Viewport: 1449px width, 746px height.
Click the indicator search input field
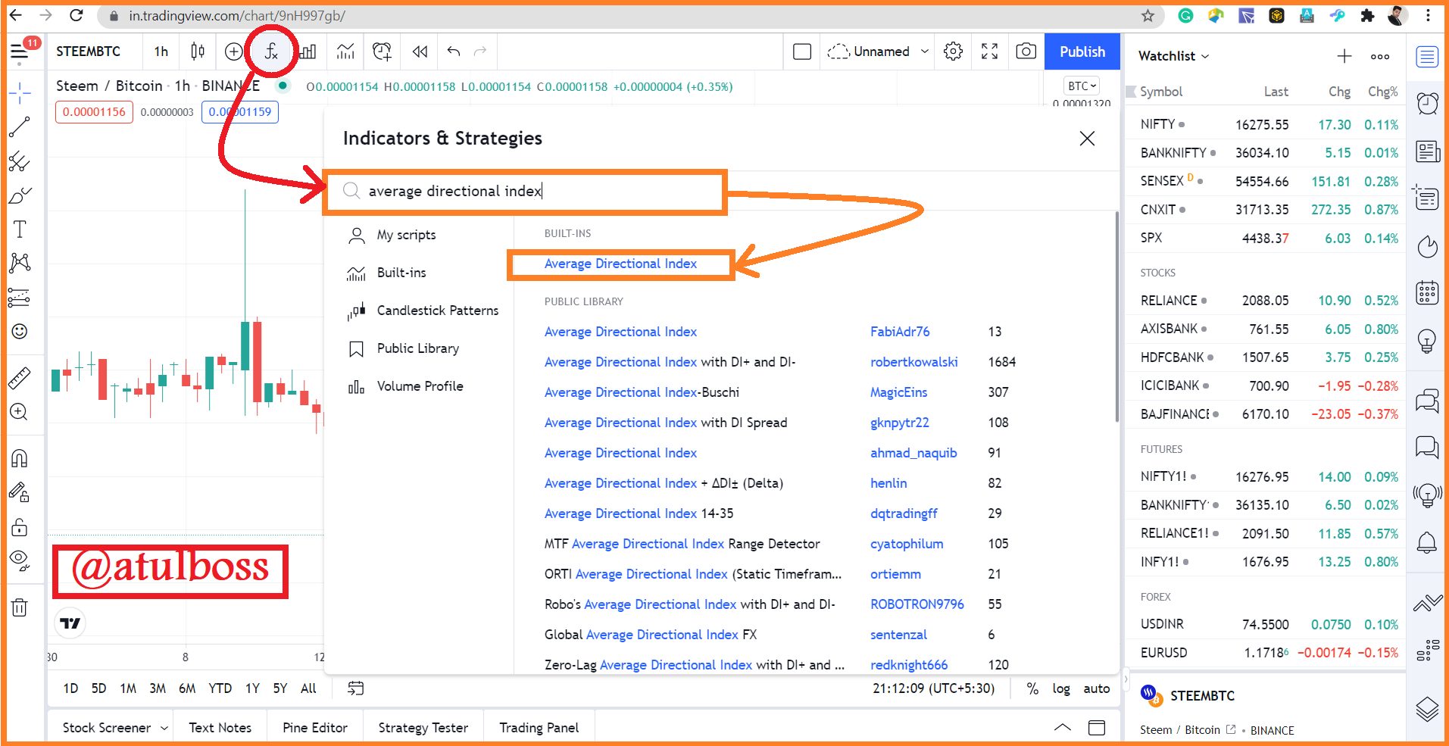coord(526,192)
